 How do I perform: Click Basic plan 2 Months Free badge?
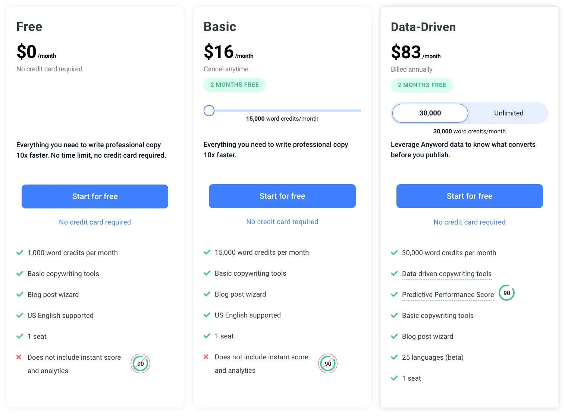tap(235, 85)
